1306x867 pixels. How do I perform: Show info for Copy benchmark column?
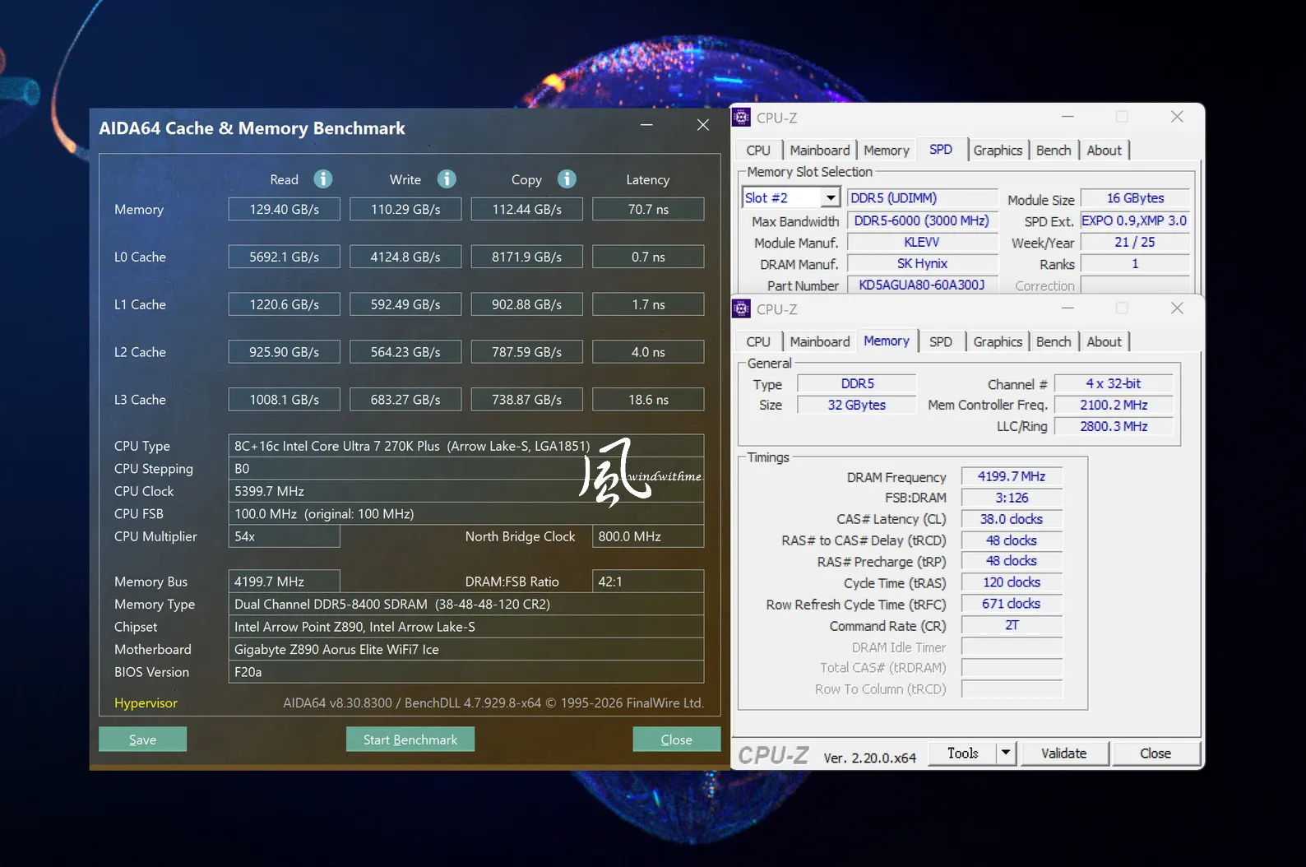567,178
